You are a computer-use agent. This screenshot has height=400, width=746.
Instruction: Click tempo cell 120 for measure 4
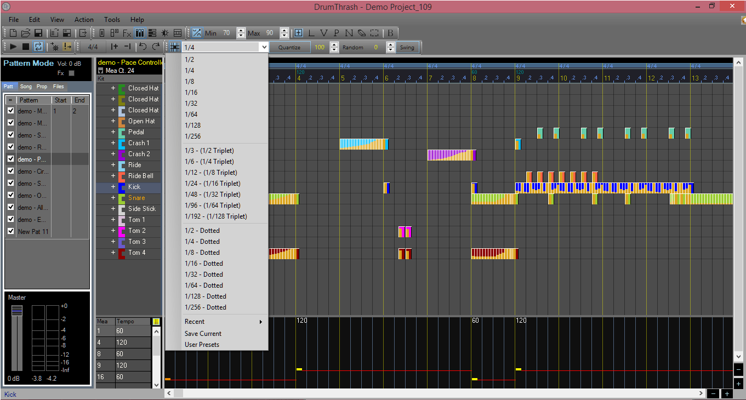coord(133,342)
